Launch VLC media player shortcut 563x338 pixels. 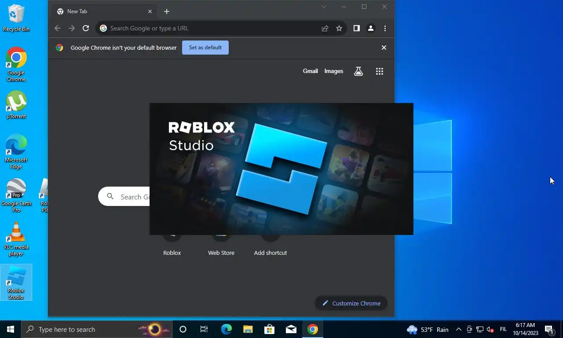[16, 239]
